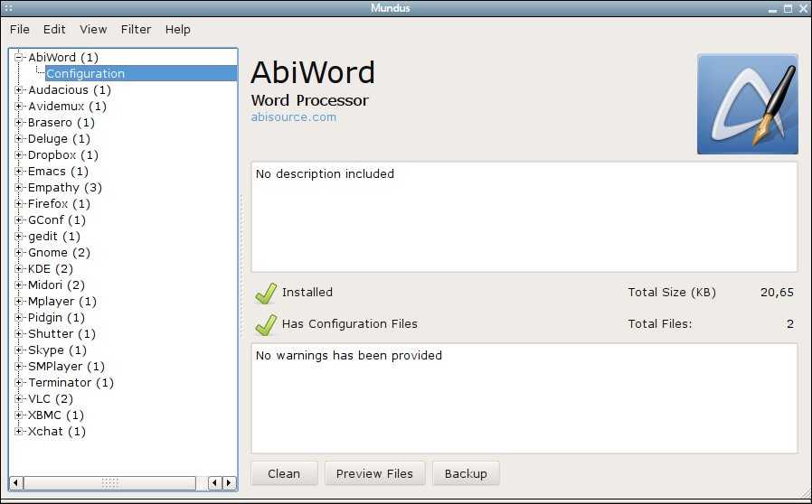Click the green checkmark beside Installed

(x=266, y=293)
